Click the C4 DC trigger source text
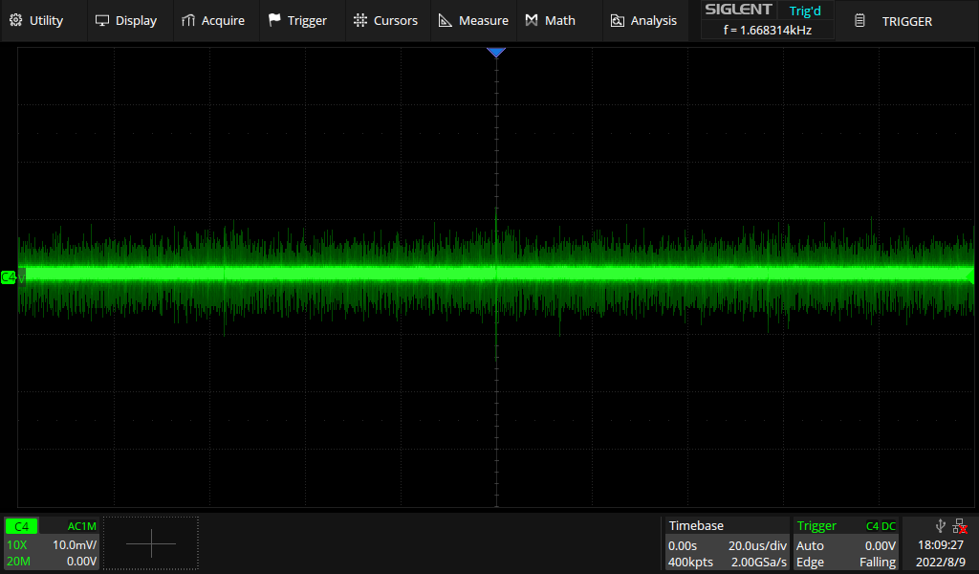 tap(881, 526)
